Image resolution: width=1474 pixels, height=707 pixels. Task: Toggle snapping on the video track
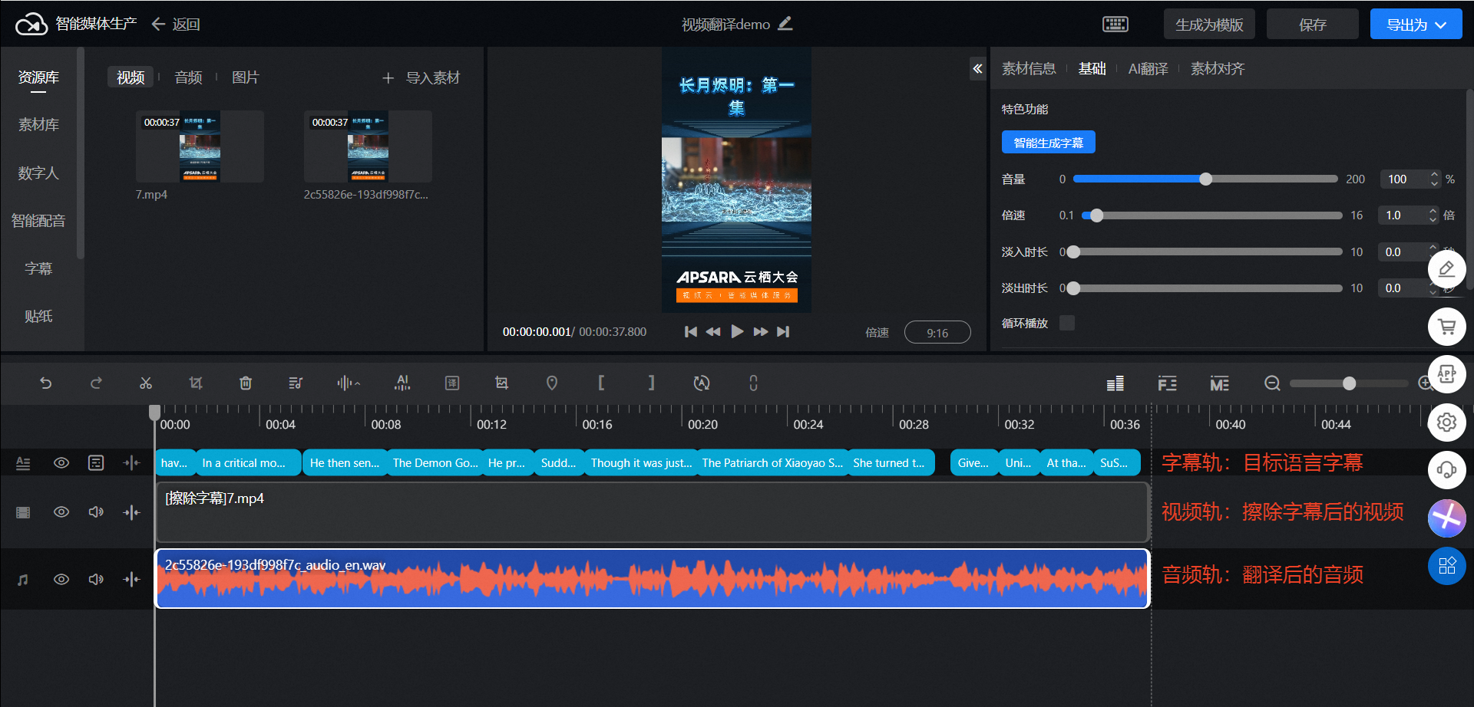click(x=131, y=511)
